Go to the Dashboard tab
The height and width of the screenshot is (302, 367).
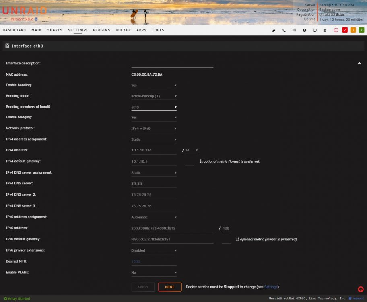pos(14,30)
